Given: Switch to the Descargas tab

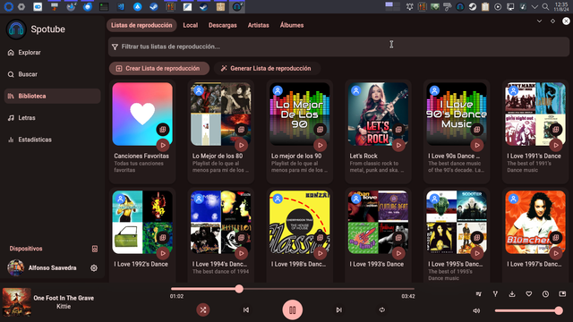Looking at the screenshot, I should (223, 25).
